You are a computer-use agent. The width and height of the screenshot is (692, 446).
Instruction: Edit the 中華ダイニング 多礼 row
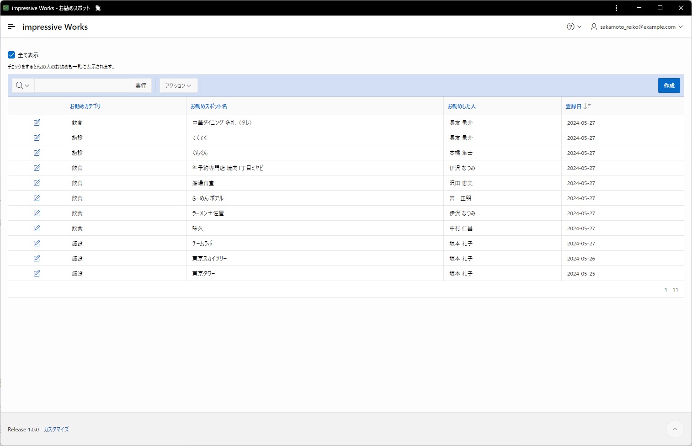point(37,122)
